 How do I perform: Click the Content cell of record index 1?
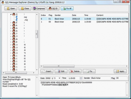pyautogui.click(x=112, y=22)
